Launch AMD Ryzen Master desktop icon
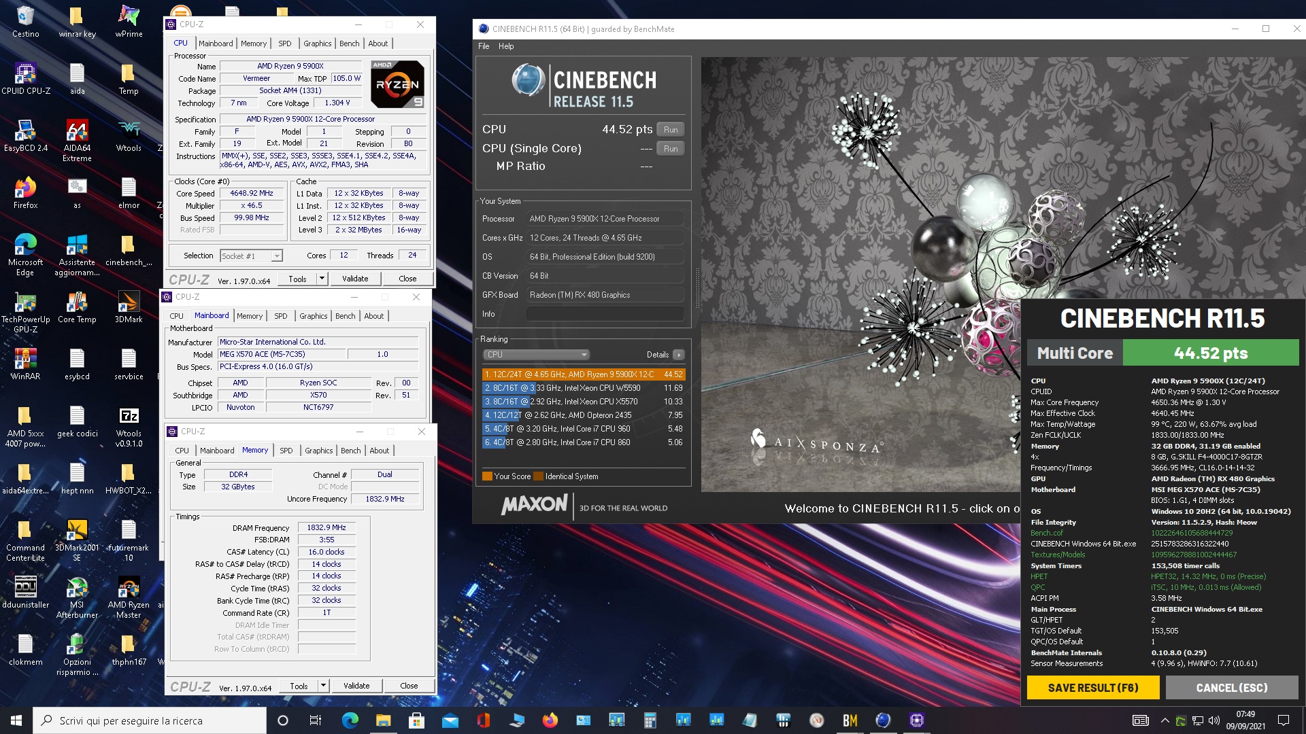 [129, 597]
